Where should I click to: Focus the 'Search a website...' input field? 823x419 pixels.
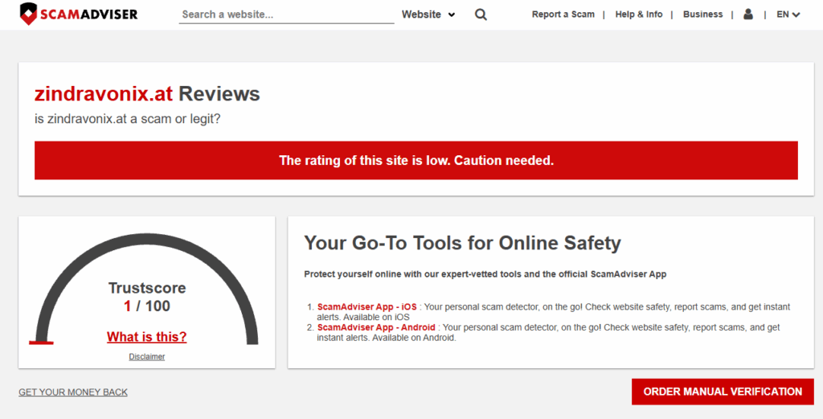pyautogui.click(x=287, y=14)
